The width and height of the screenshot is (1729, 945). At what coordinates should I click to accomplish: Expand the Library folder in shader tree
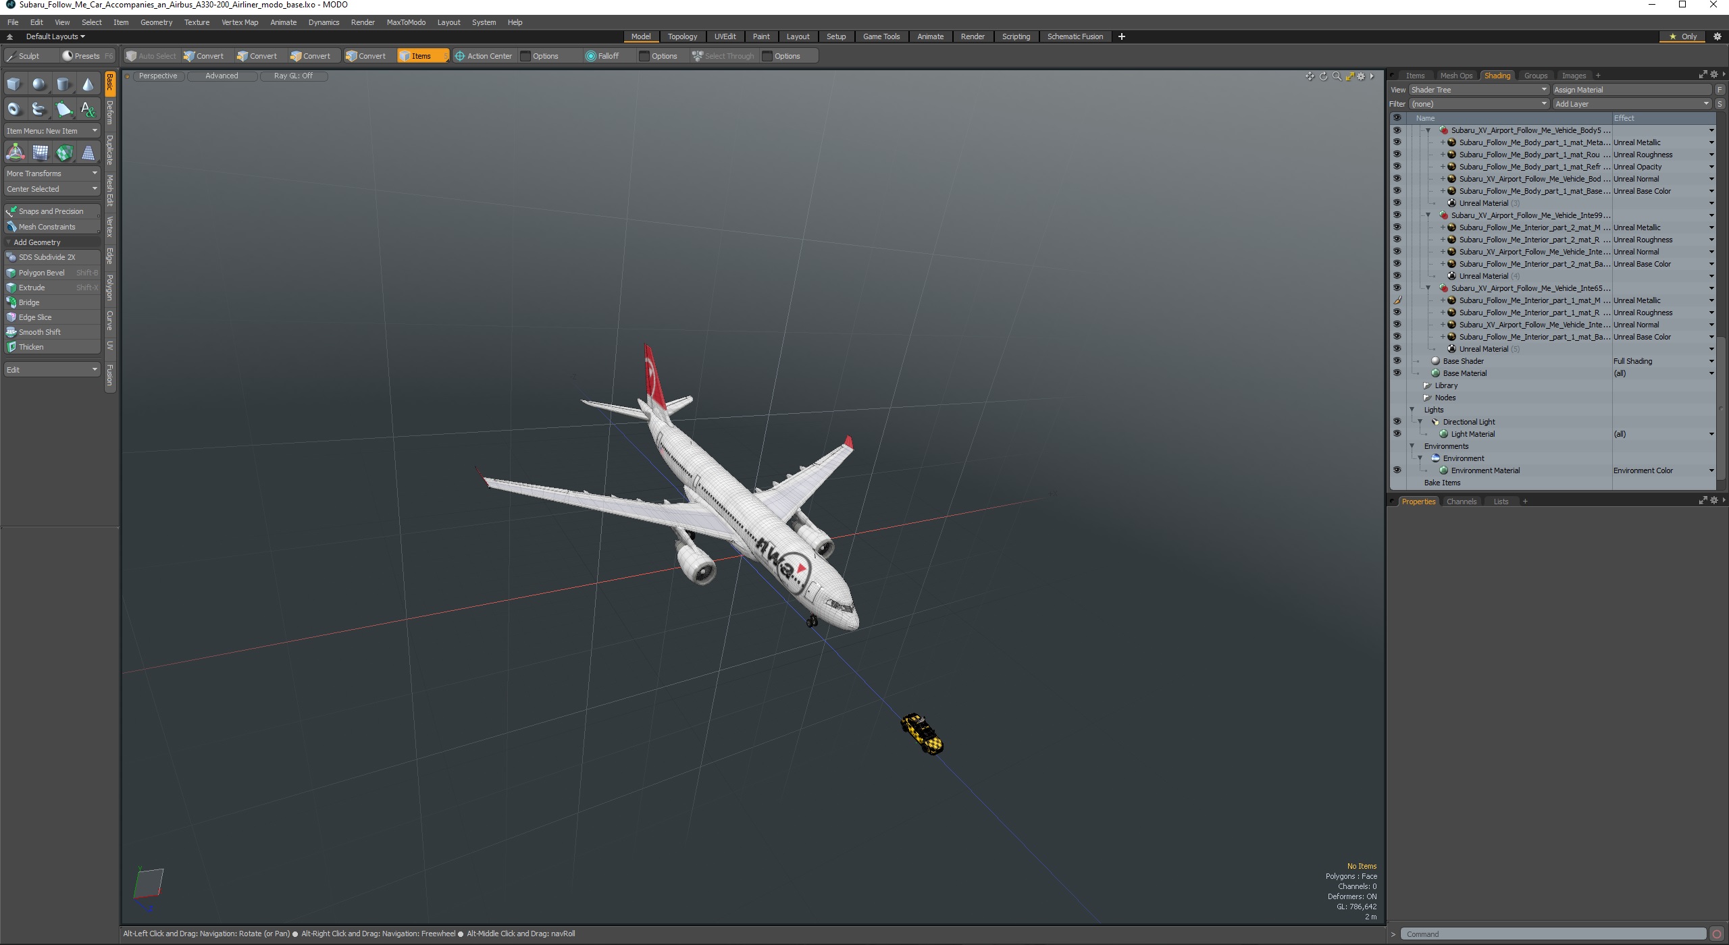1427,385
